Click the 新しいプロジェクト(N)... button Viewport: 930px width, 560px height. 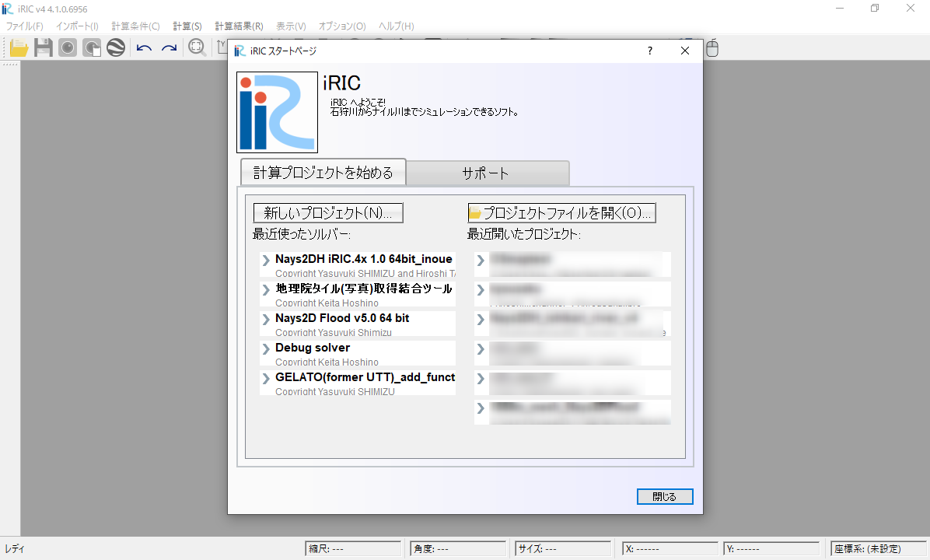pyautogui.click(x=328, y=213)
